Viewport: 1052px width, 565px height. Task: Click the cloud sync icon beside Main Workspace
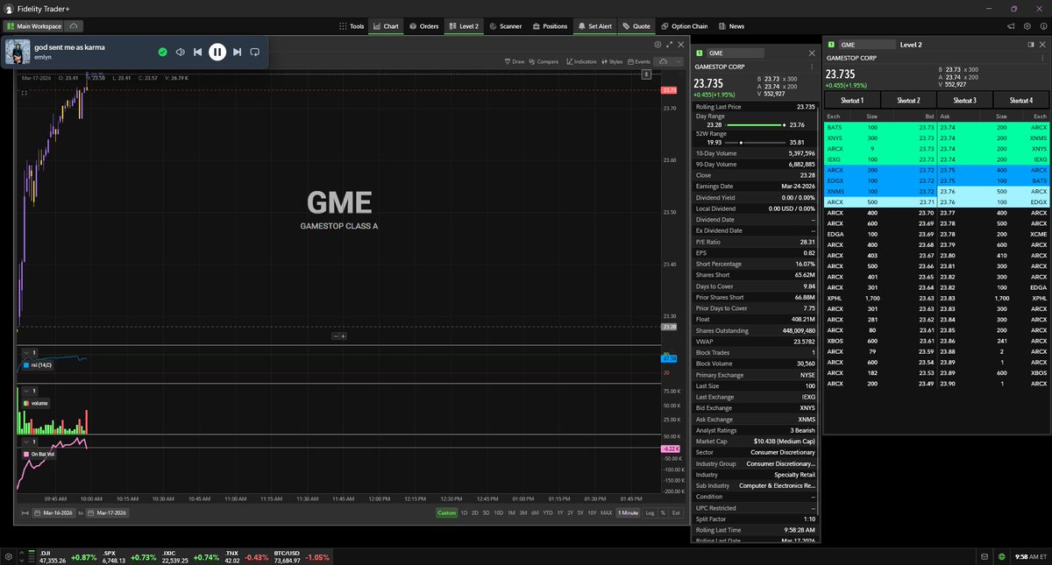click(x=75, y=26)
